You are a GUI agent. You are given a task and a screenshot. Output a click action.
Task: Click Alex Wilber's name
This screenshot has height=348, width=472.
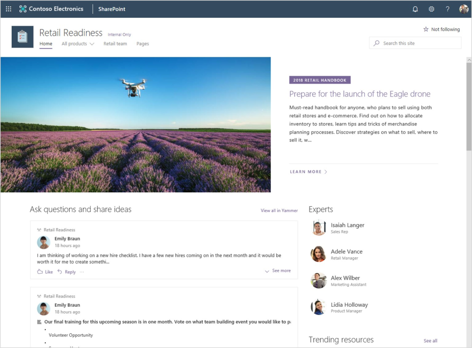[x=345, y=278]
